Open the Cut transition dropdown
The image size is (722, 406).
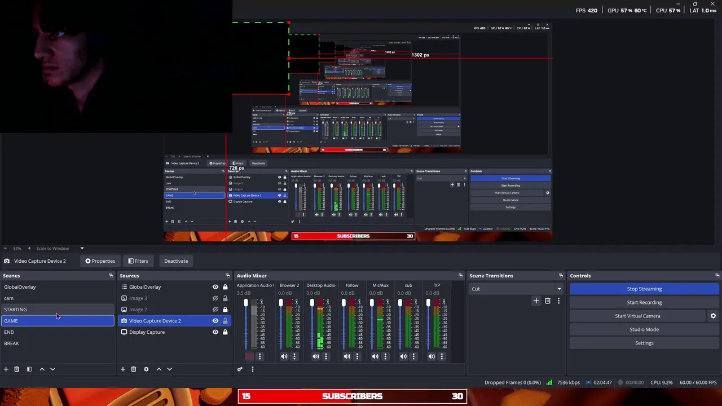click(516, 289)
